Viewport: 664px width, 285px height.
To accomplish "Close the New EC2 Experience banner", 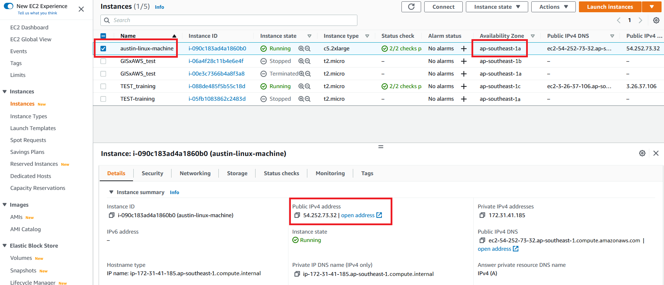I will point(81,9).
